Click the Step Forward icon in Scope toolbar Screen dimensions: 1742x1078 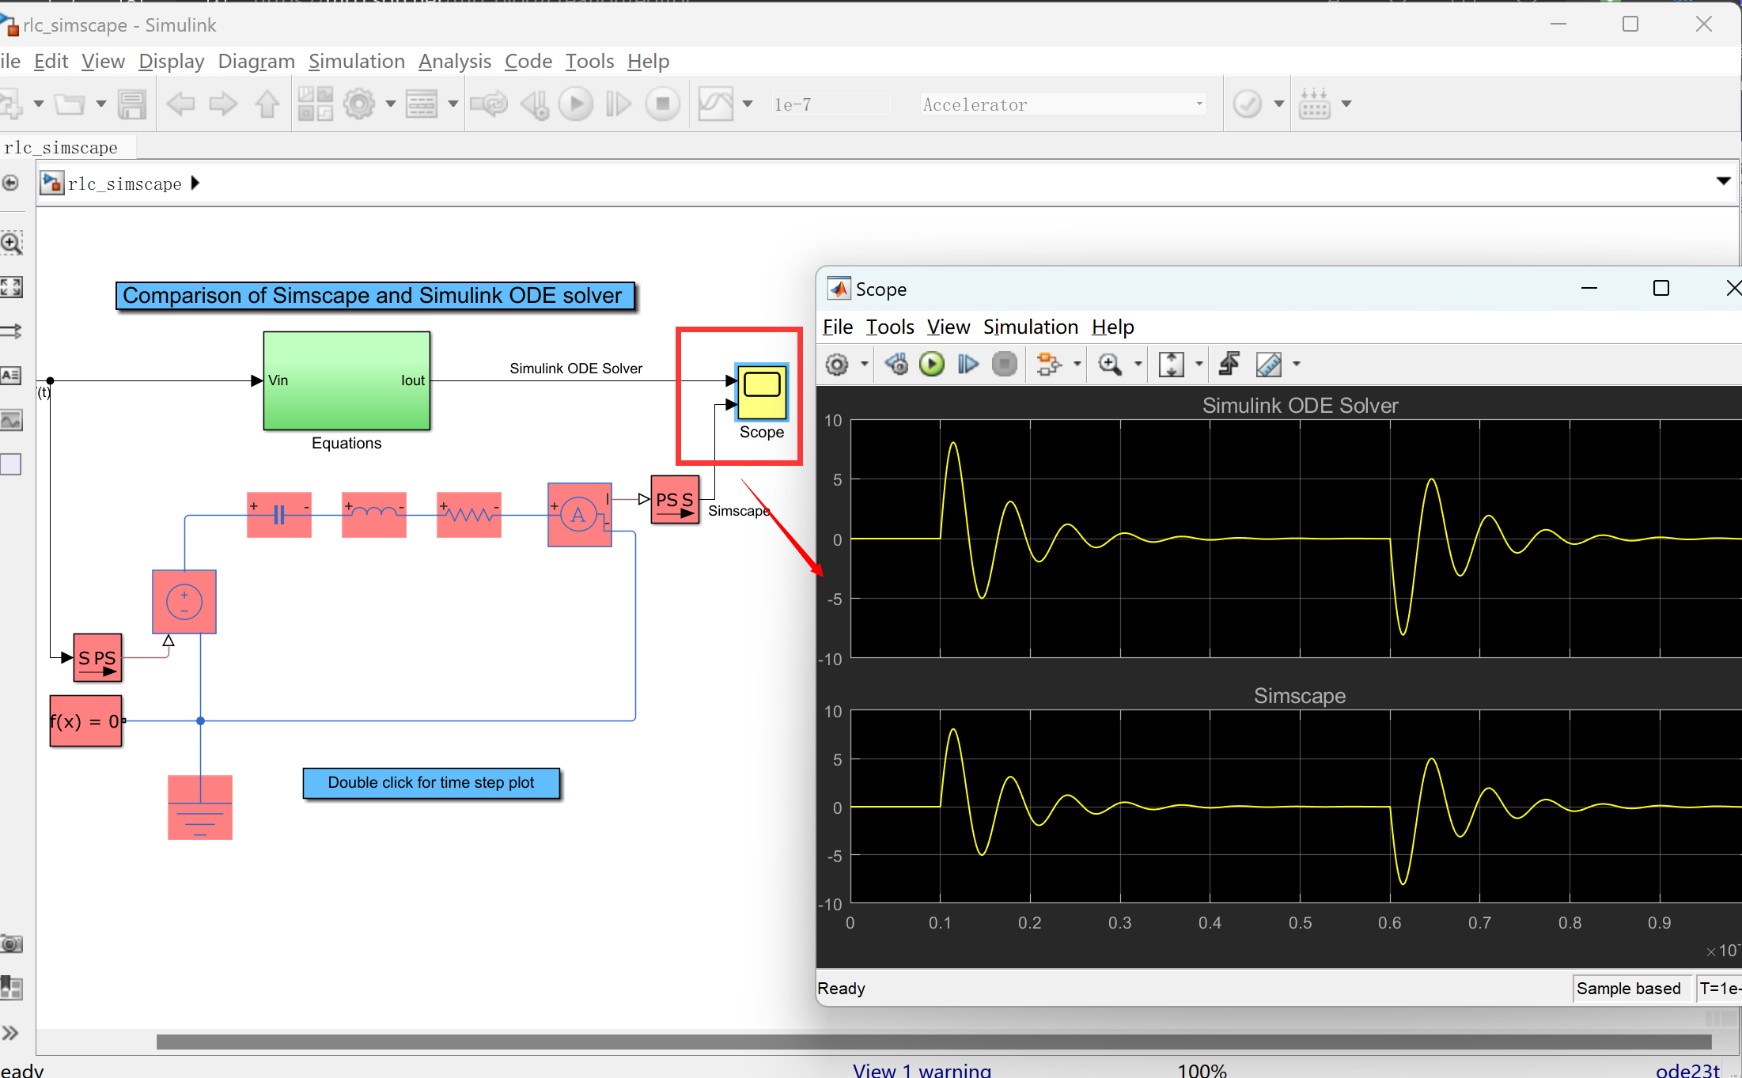[x=968, y=365]
